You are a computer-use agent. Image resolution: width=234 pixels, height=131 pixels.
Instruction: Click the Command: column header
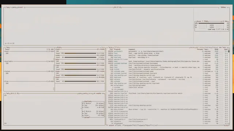[132, 49]
